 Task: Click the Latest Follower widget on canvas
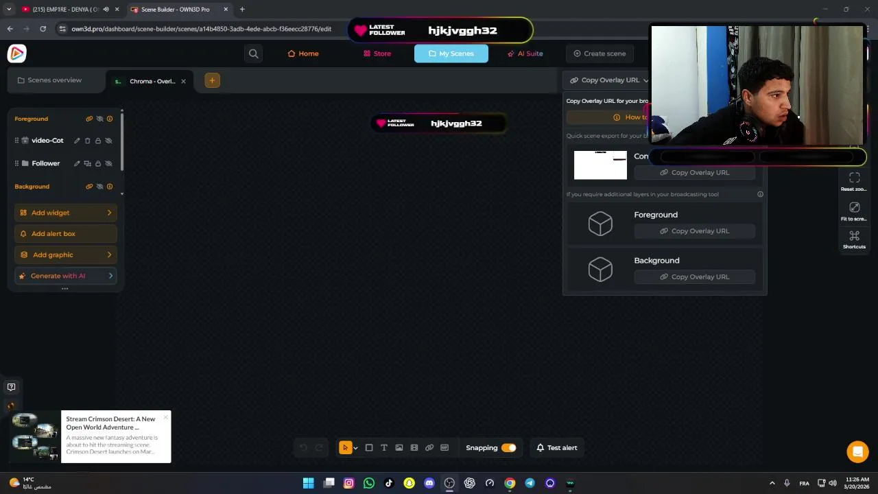440,123
